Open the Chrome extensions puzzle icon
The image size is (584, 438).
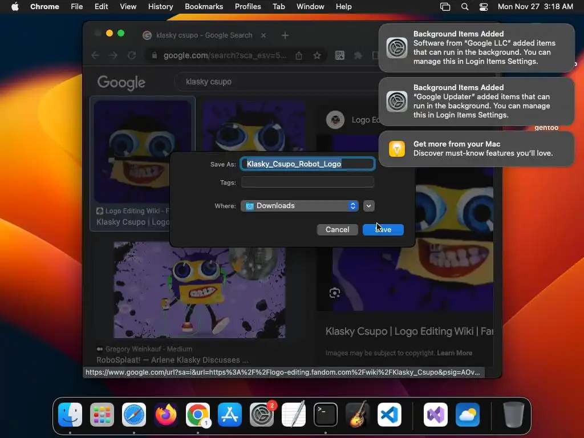pos(358,55)
